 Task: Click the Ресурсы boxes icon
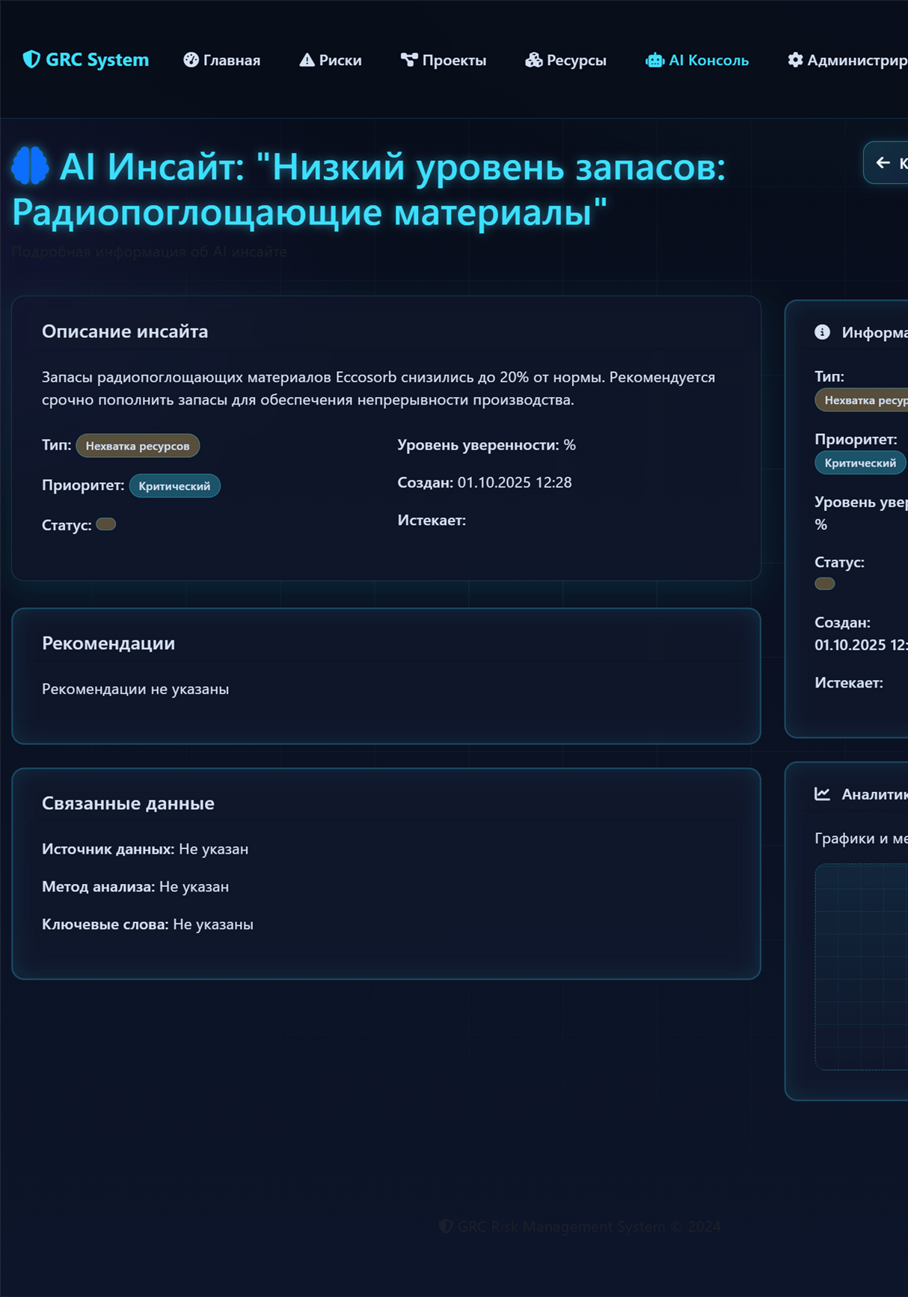(x=533, y=60)
